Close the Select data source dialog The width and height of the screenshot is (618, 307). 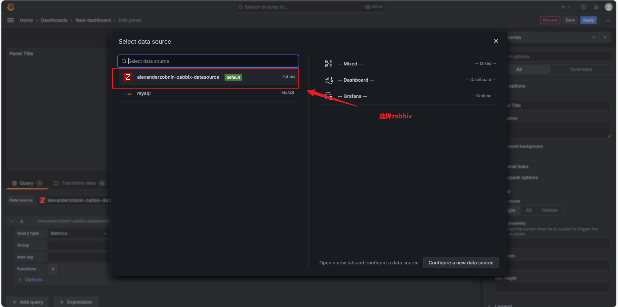496,41
